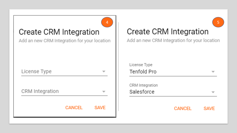Screen dimensions: 237x133
Task: Click SAVE in the step 5 dialog
Action: [209, 108]
